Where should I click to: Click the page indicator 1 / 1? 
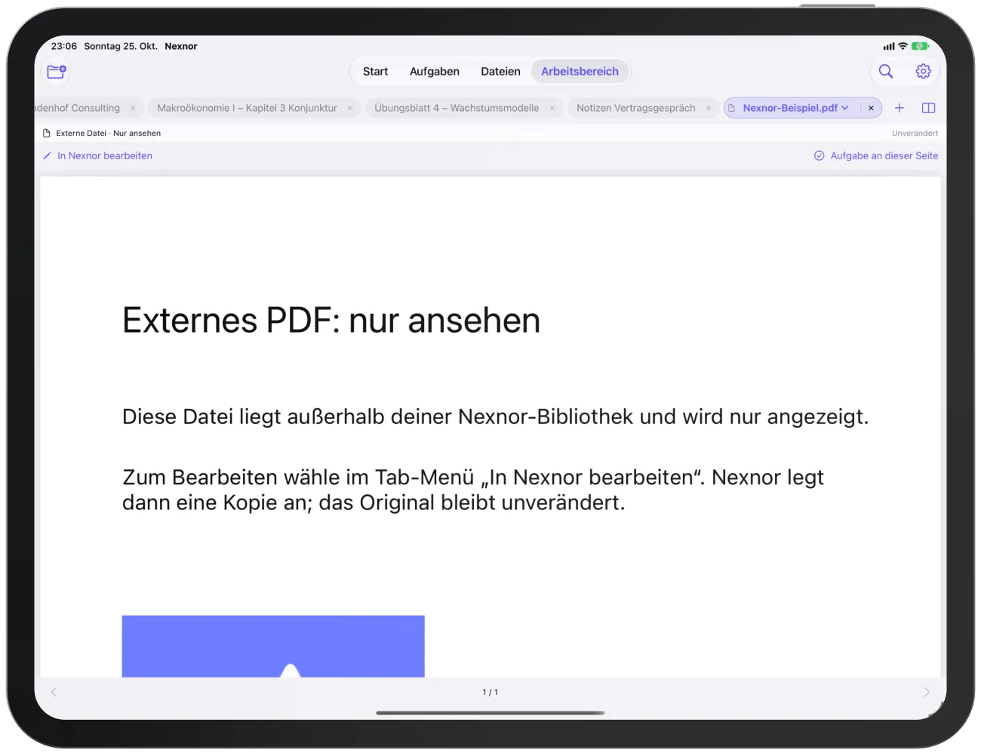tap(490, 692)
